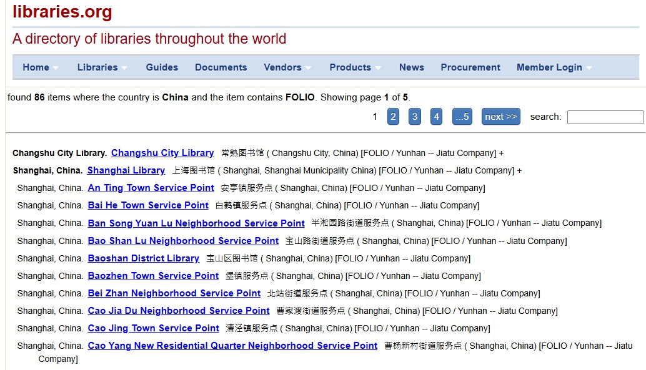Navigate to results page 4

(x=436, y=117)
